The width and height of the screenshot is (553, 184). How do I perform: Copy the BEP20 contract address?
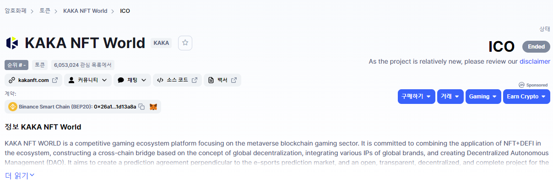tap(142, 107)
